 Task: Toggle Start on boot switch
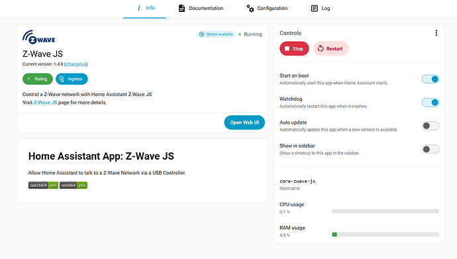431,79
